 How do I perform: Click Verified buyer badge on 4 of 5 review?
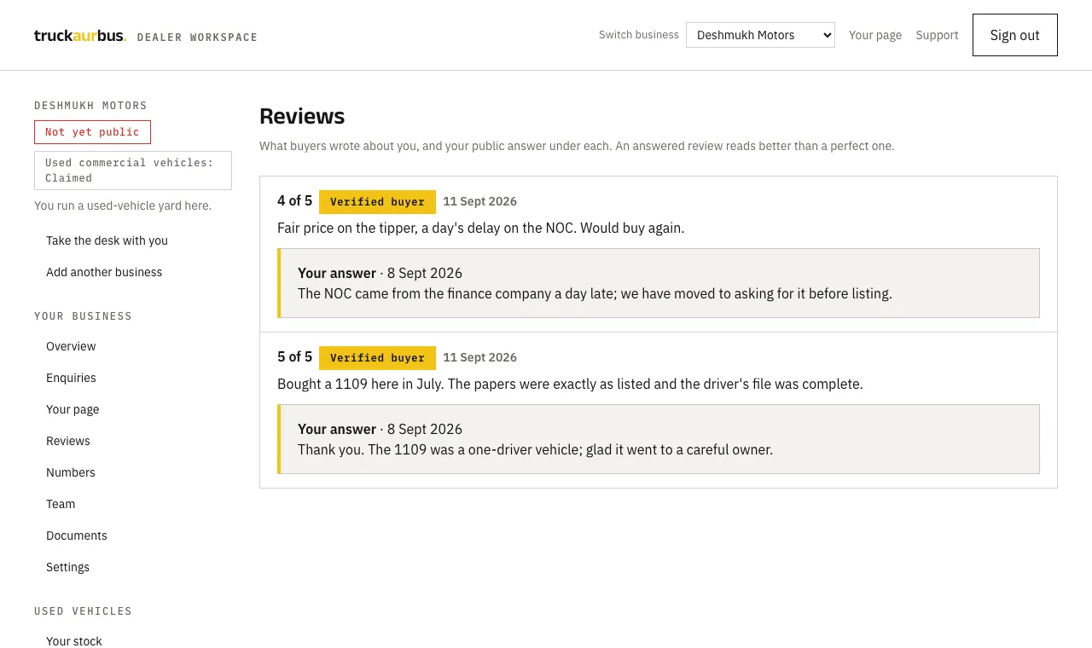(377, 202)
